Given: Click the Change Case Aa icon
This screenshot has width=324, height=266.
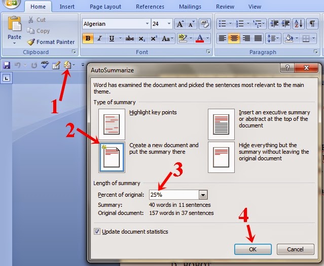Looking at the screenshot, I should click(x=167, y=38).
